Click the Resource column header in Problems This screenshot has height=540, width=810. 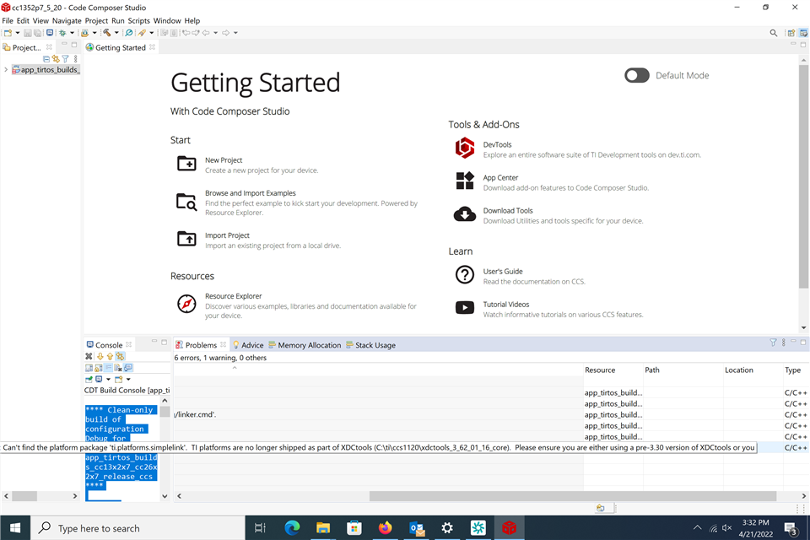[600, 370]
